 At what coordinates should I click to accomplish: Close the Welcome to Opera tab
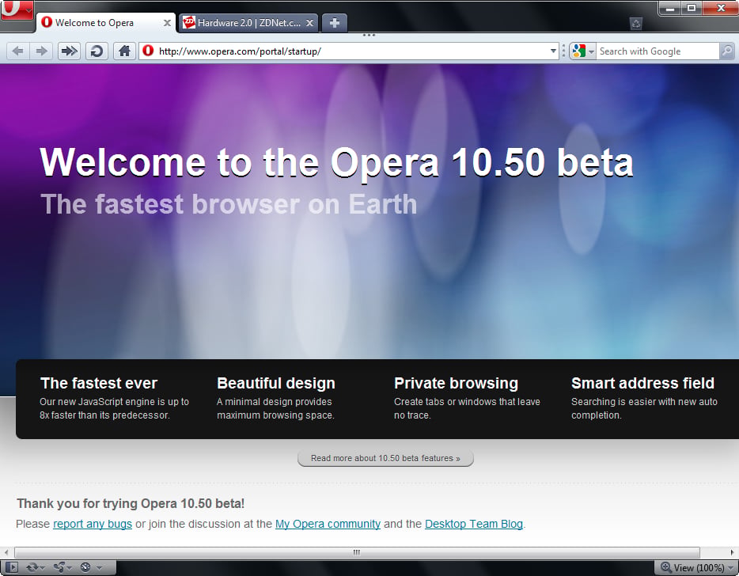[167, 23]
